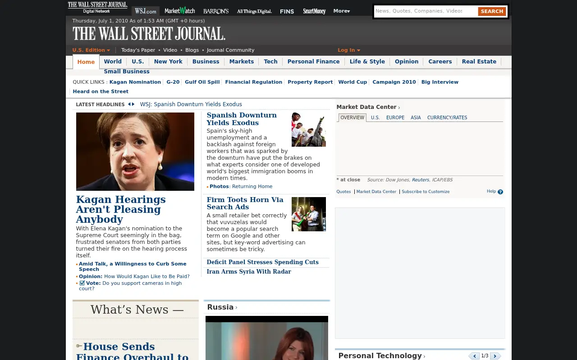Open the World Cup quick link
Viewport: 577px width, 360px height.
[353, 82]
